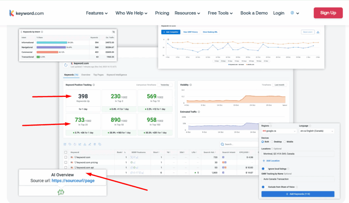Open the download icon on the competitor chart
Image resolution: width=349 pixels, height=203 pixels.
[318, 32]
